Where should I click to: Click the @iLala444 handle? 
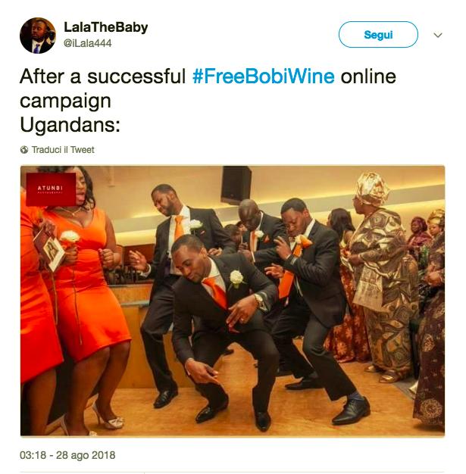[87, 43]
